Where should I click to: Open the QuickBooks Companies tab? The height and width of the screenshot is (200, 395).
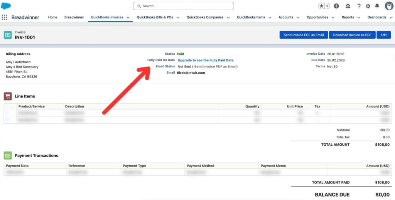click(205, 17)
